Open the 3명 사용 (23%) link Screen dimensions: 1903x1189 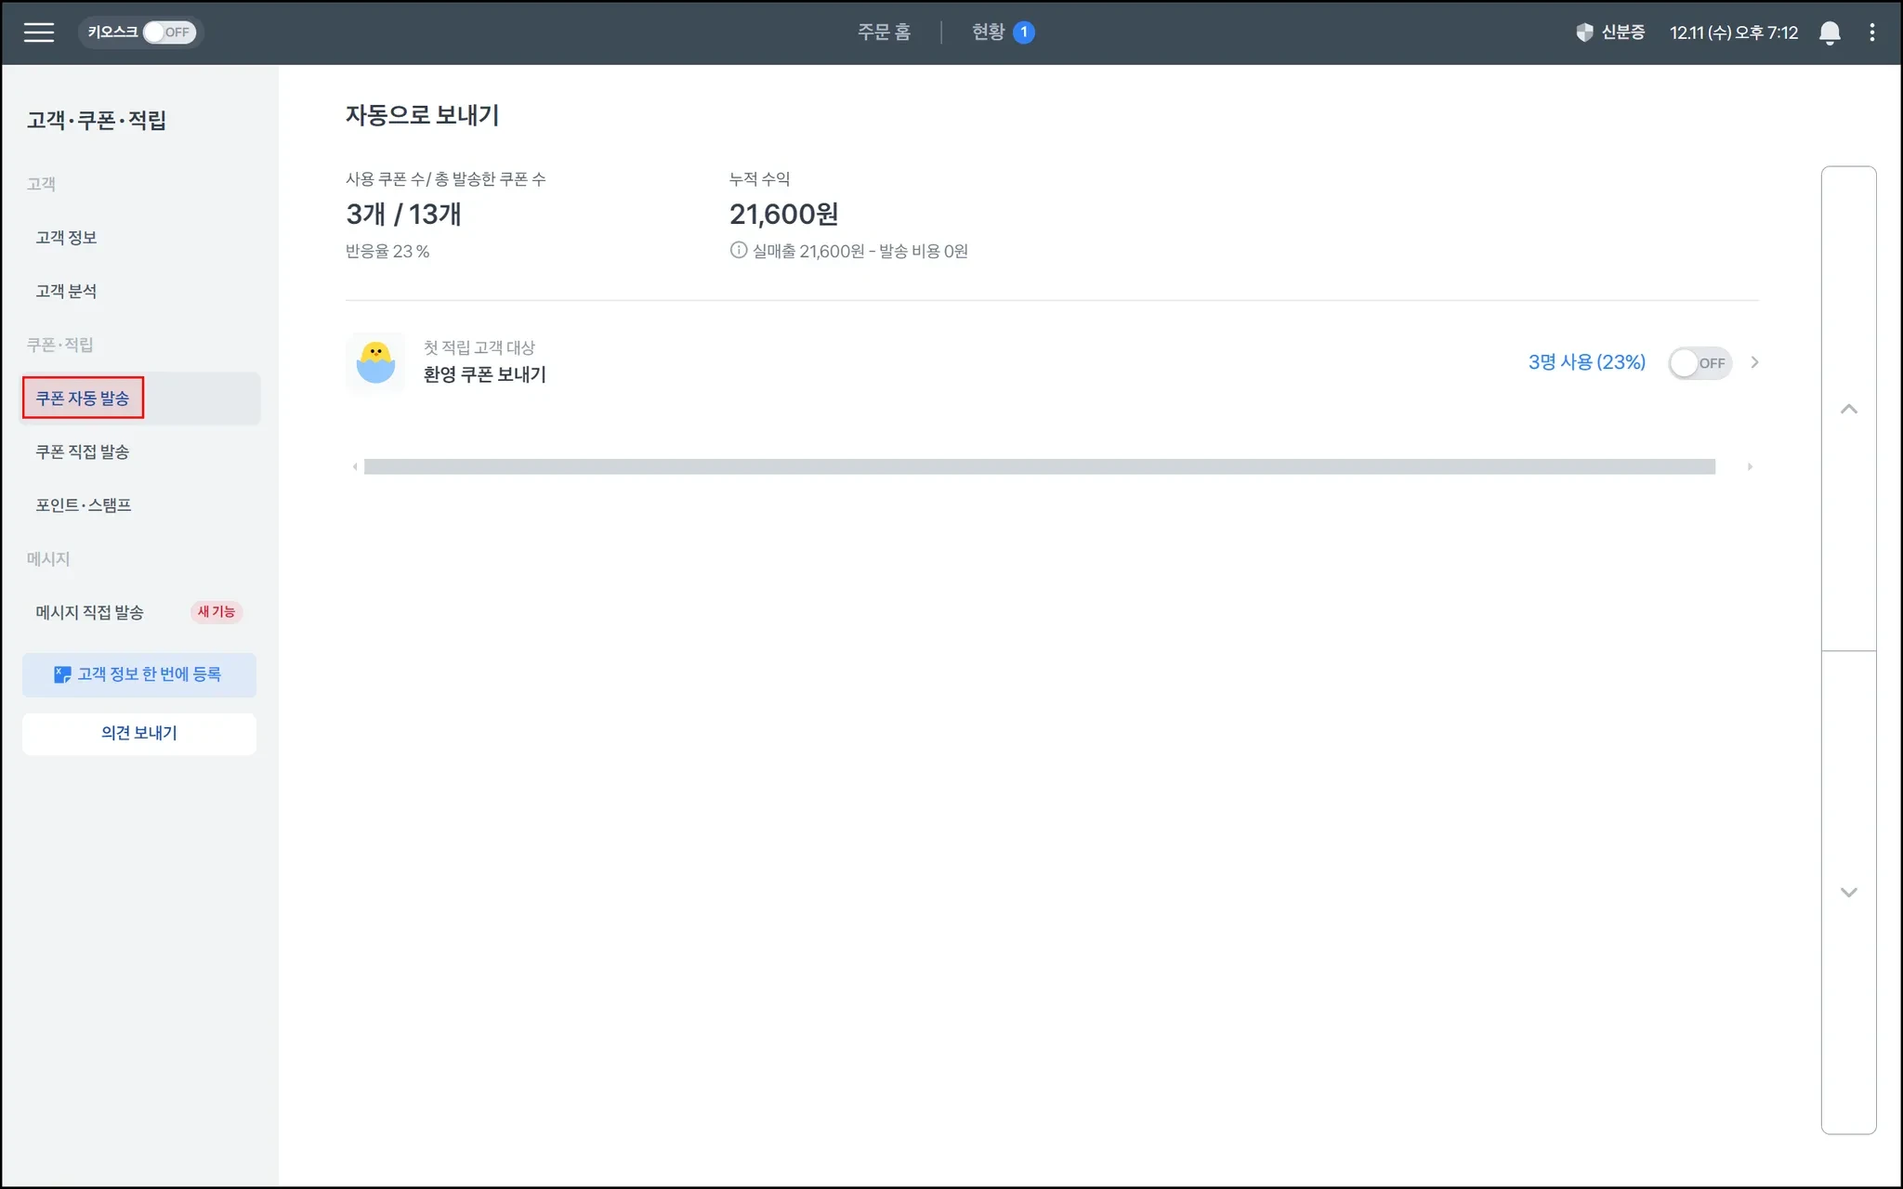(1586, 362)
